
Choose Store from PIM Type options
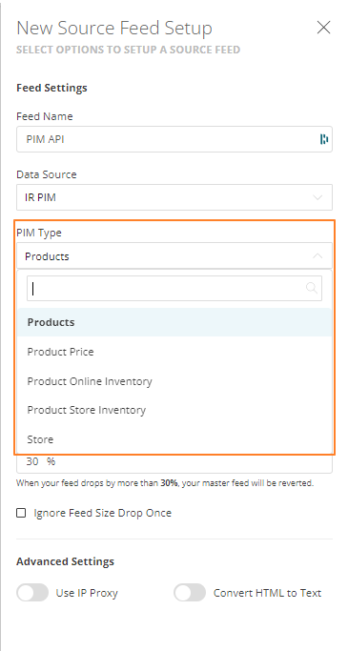pos(174,439)
